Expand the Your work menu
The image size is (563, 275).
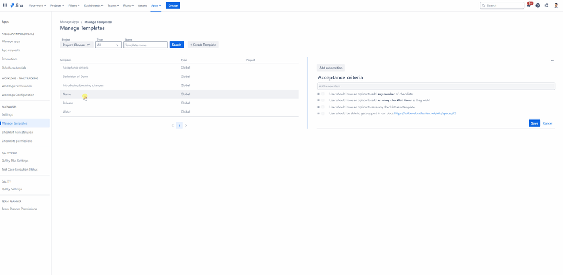pos(37,6)
